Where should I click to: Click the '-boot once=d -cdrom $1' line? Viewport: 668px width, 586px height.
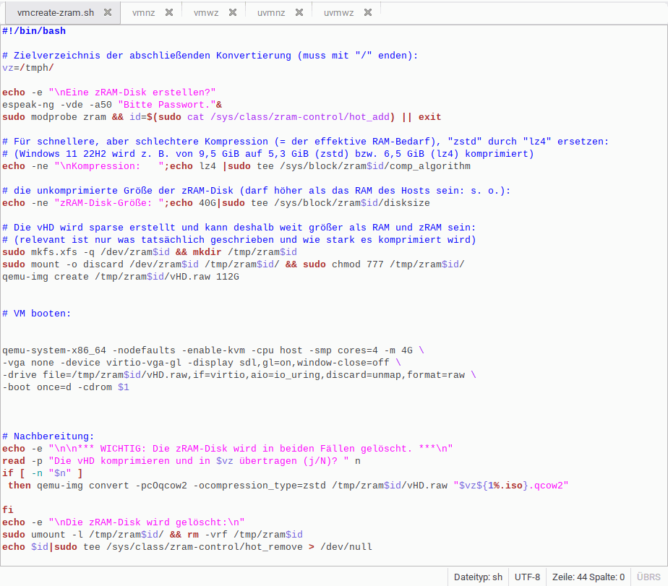pyautogui.click(x=66, y=387)
